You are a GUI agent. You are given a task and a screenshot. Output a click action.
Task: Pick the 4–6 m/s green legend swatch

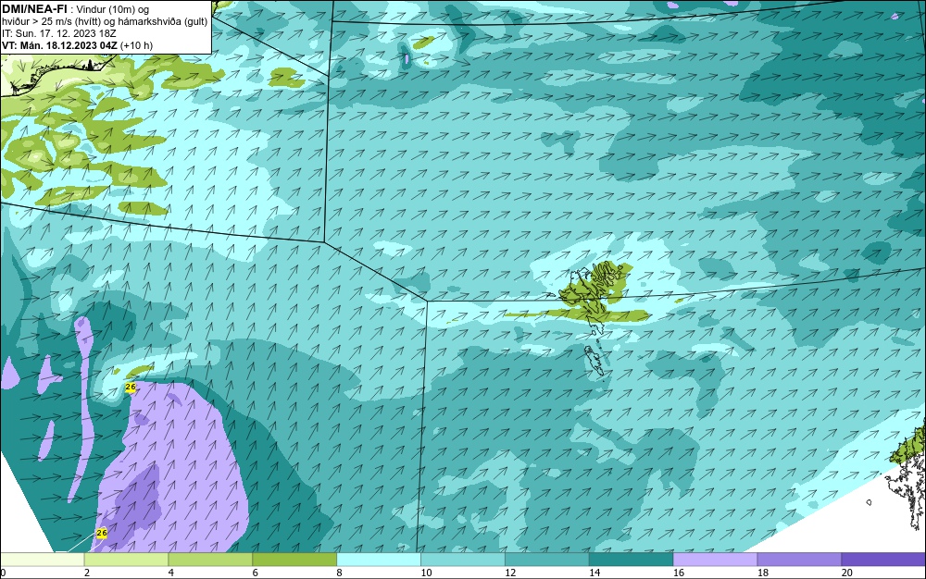[210, 560]
